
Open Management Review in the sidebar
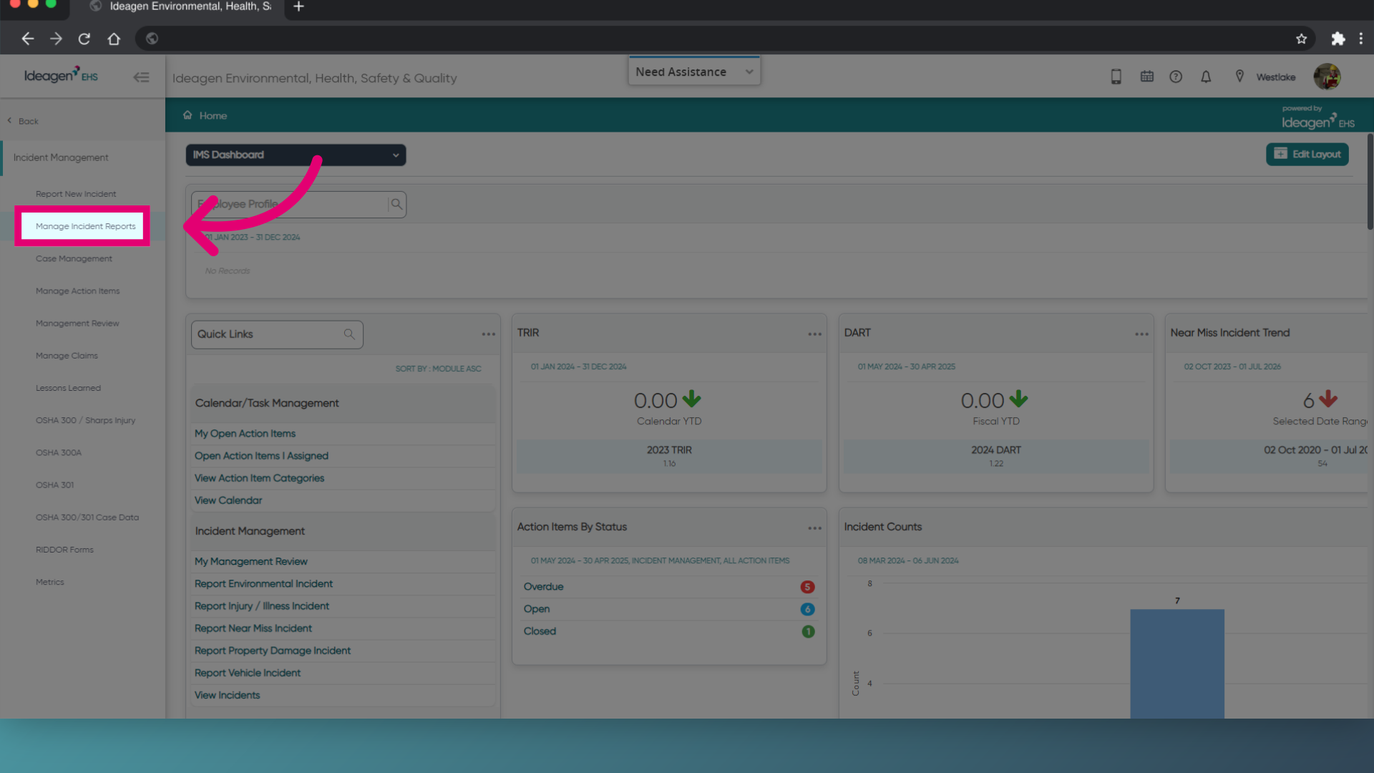pos(77,324)
